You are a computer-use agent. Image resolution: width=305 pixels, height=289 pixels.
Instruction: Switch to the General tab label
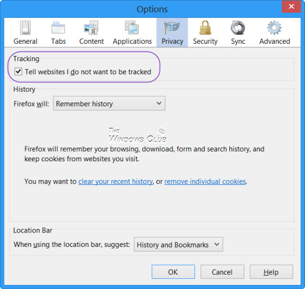click(25, 42)
